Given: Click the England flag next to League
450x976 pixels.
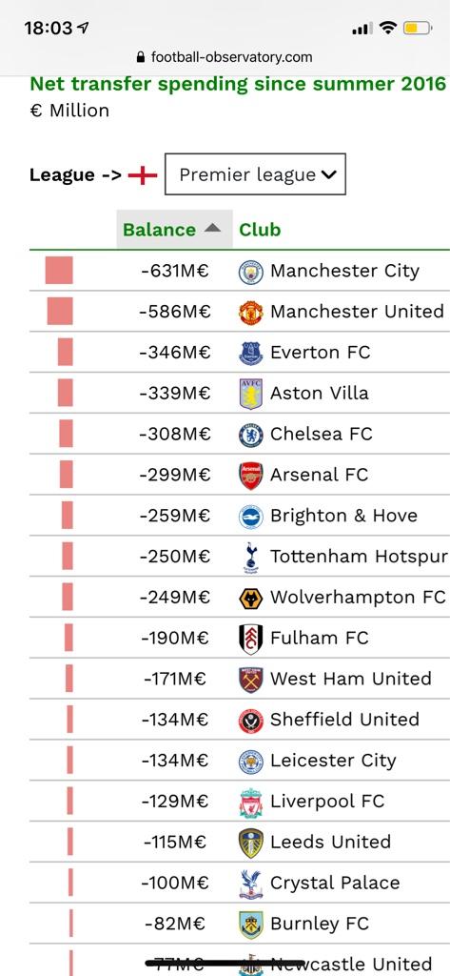Looking at the screenshot, I should (143, 175).
